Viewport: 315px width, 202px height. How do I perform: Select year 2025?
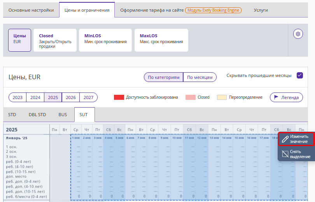tap(53, 98)
